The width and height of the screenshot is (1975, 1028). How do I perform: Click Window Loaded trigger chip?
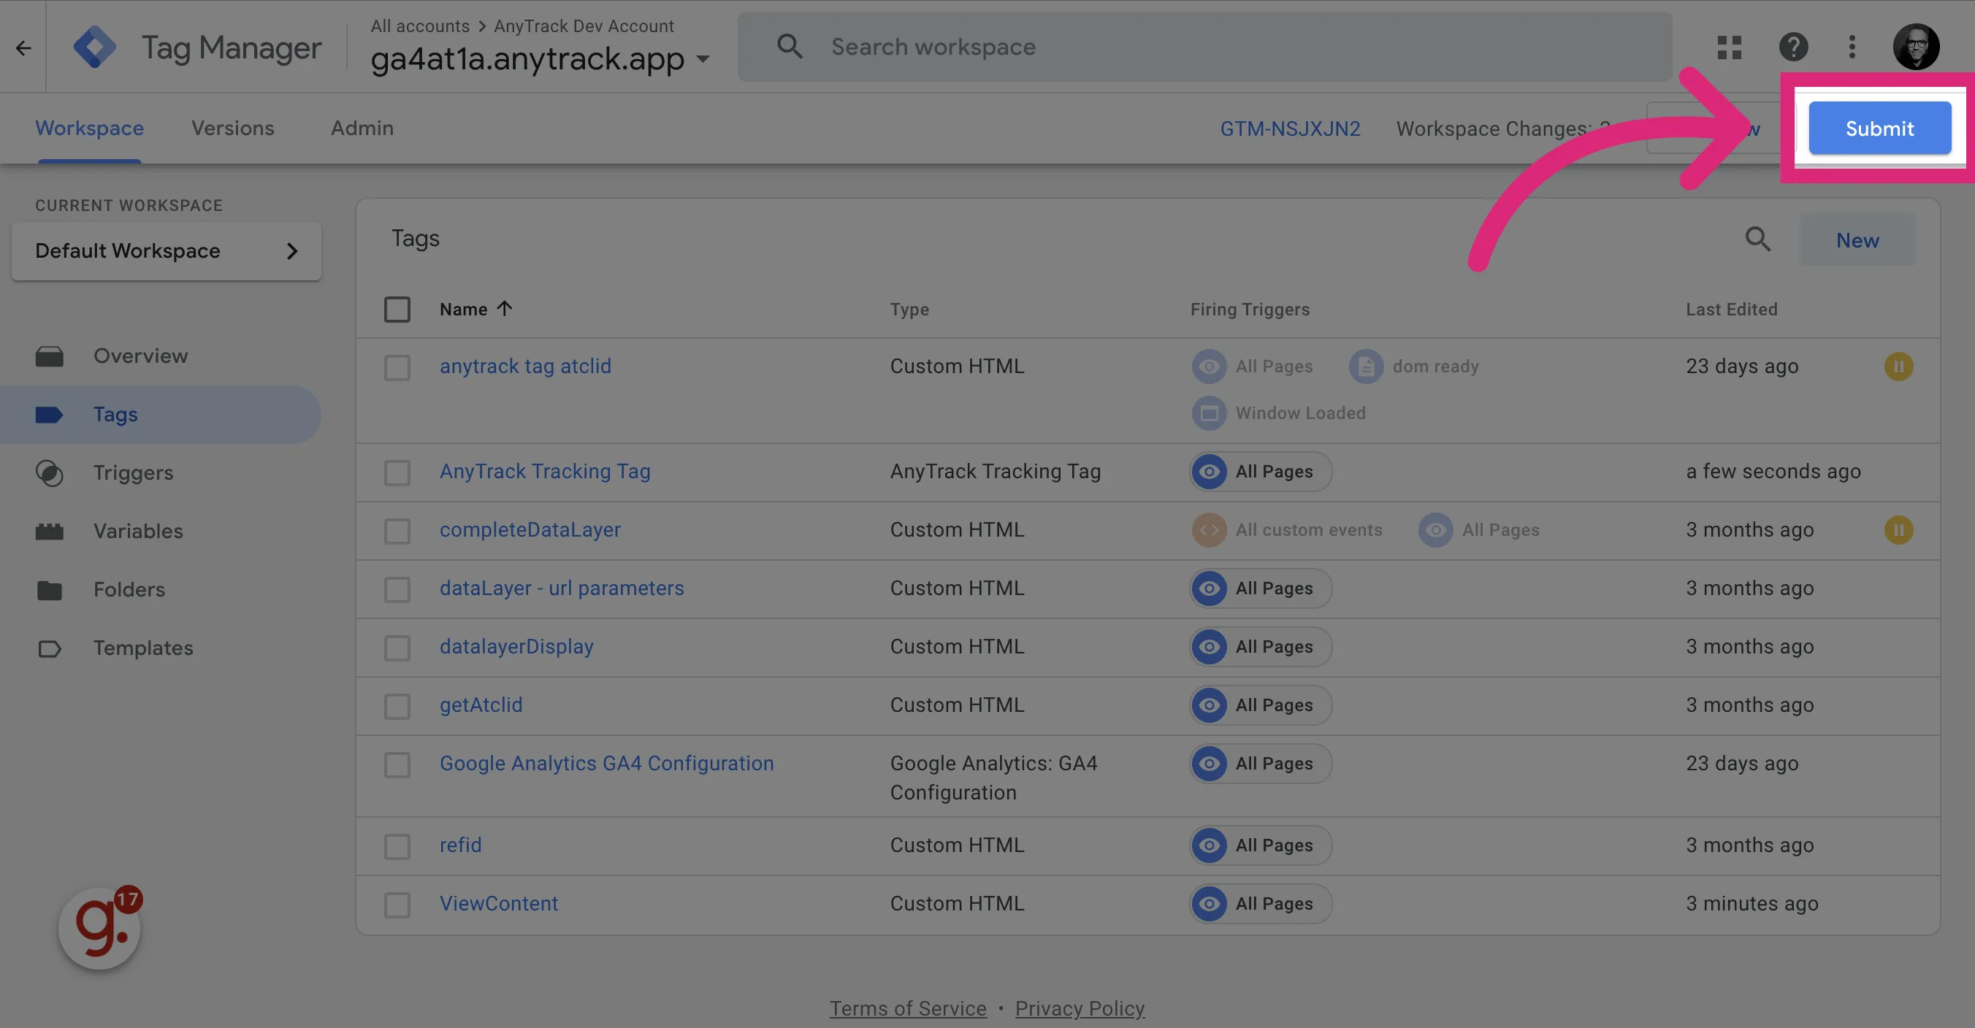[1278, 413]
